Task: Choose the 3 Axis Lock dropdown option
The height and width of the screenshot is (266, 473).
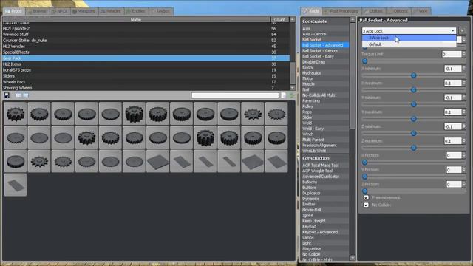Action: (x=409, y=38)
